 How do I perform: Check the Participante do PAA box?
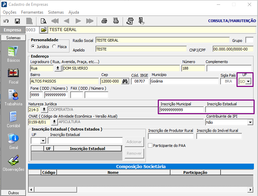coord(150,146)
